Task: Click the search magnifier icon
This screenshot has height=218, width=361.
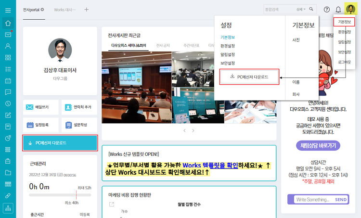Action: 311,9
